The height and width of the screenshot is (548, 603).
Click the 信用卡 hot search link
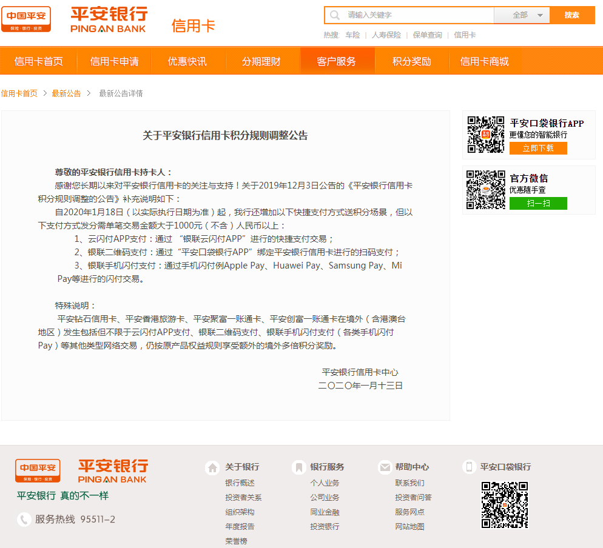pyautogui.click(x=465, y=35)
